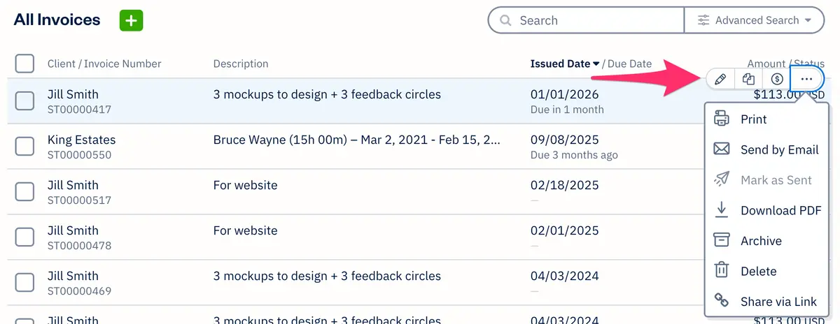Choose Download PDF from menu
This screenshot has width=840, height=324.
[767, 210]
